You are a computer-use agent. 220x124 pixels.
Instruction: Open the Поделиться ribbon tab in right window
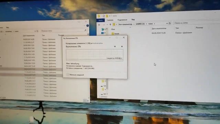click(122, 20)
